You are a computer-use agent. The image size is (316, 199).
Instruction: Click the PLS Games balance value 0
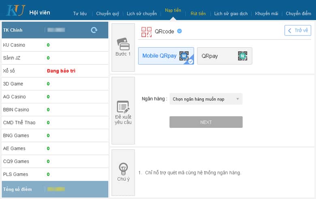point(48,174)
